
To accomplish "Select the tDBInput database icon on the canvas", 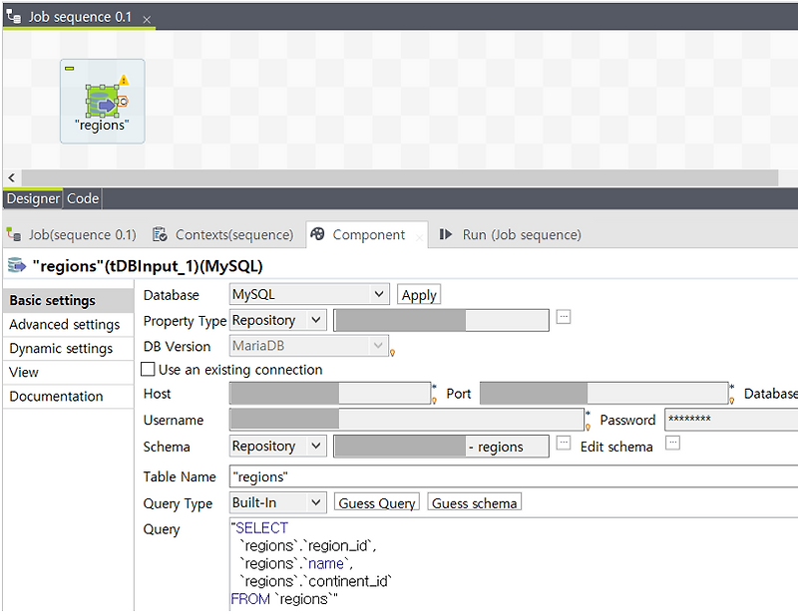I will pos(102,101).
